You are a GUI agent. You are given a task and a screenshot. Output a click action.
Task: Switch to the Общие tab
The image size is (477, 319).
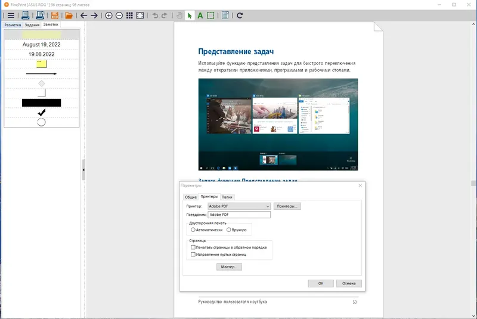coord(191,197)
